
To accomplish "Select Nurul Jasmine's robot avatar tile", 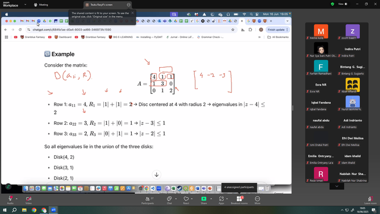I will click(x=353, y=103).
